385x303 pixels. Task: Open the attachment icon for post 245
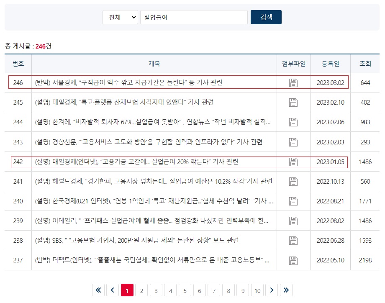pyautogui.click(x=293, y=102)
